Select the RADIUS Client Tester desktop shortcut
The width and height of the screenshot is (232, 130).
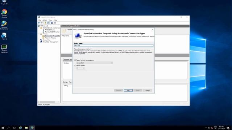click(4, 49)
